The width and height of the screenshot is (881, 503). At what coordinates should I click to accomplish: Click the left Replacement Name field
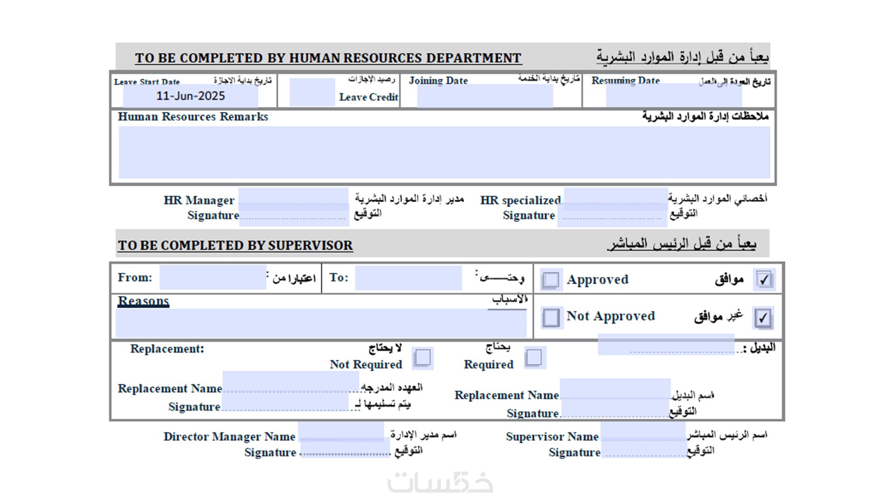291,383
